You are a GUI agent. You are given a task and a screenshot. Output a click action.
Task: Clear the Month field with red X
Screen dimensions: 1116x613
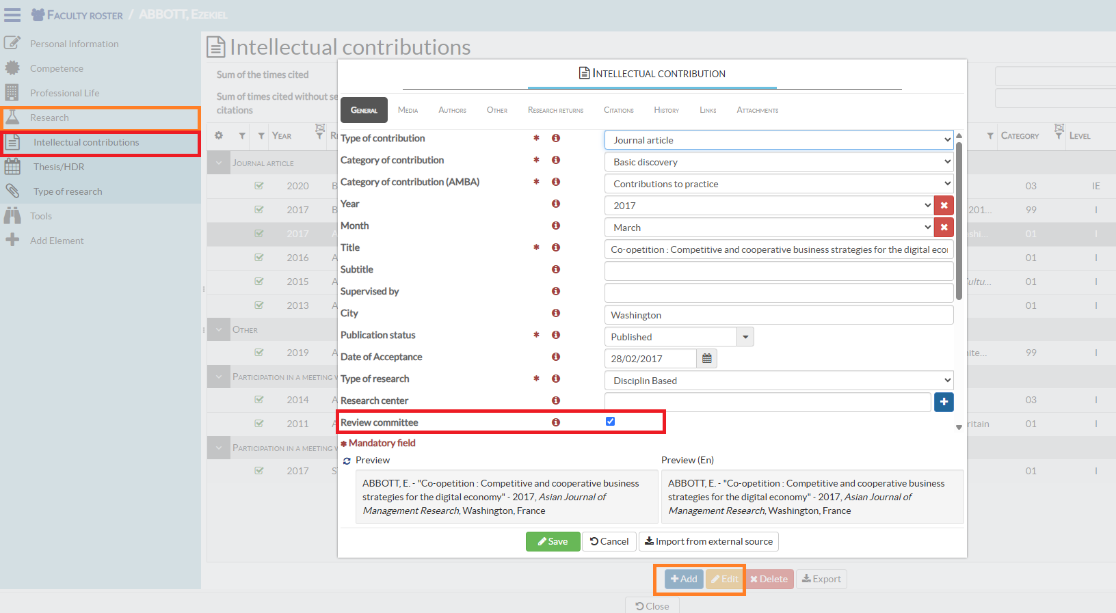click(944, 228)
